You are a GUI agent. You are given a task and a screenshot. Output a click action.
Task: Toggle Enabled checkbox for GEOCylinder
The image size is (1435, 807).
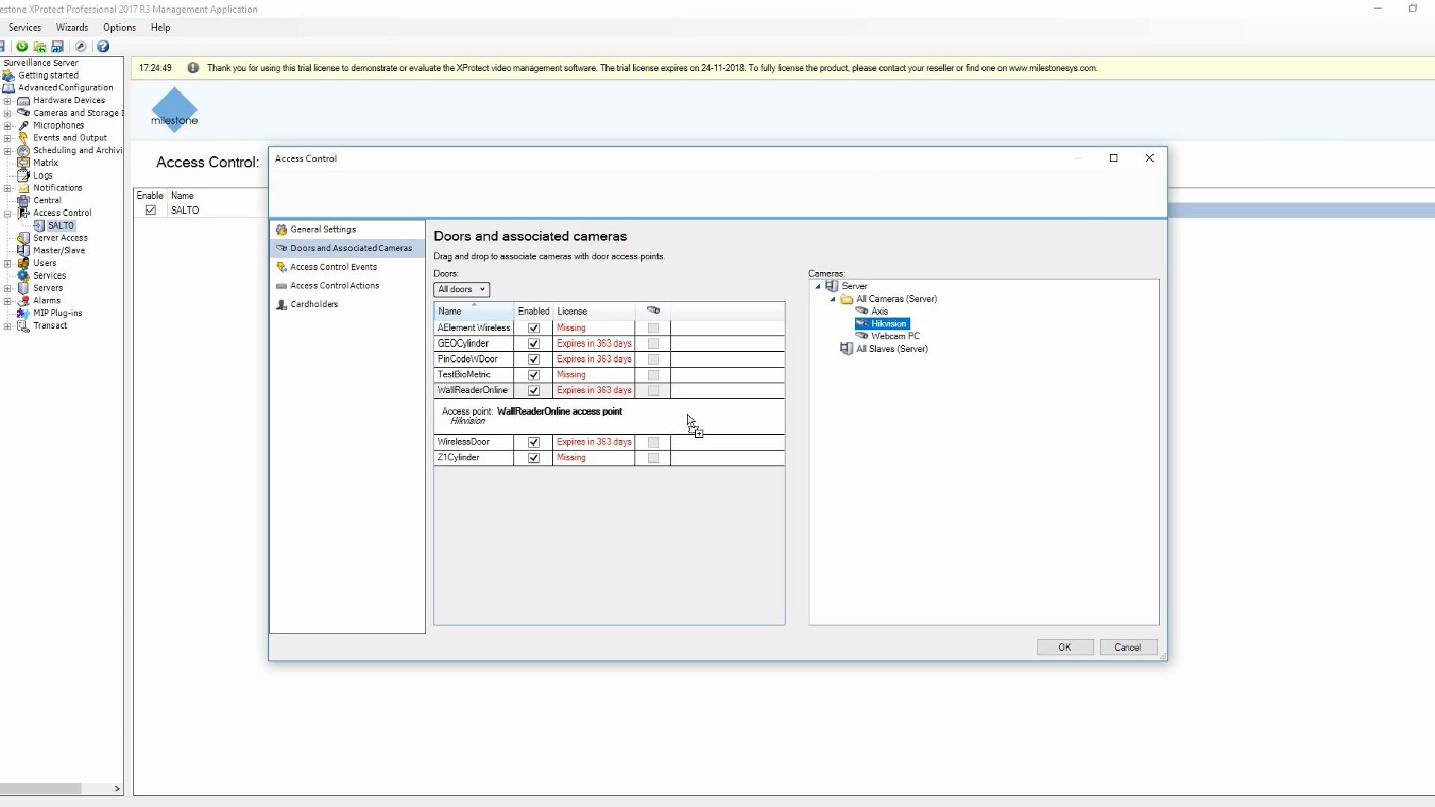534,344
